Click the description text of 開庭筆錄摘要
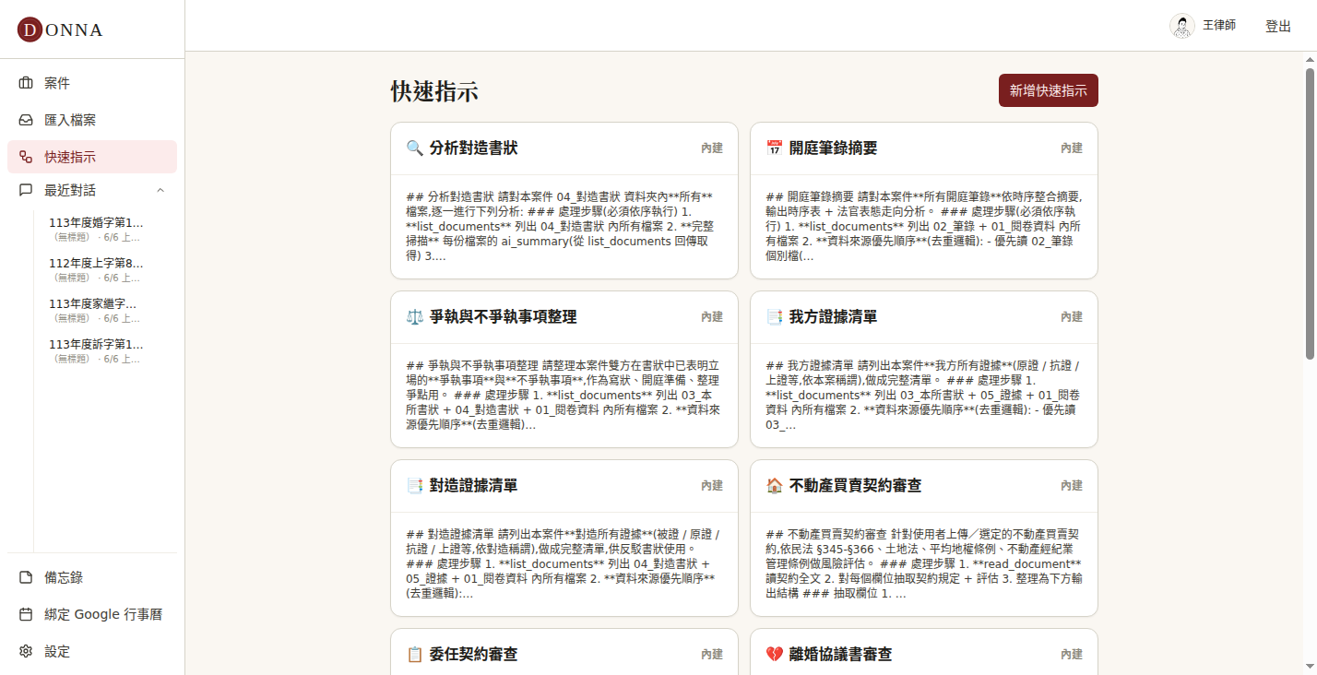The height and width of the screenshot is (675, 1317). pyautogui.click(x=923, y=227)
